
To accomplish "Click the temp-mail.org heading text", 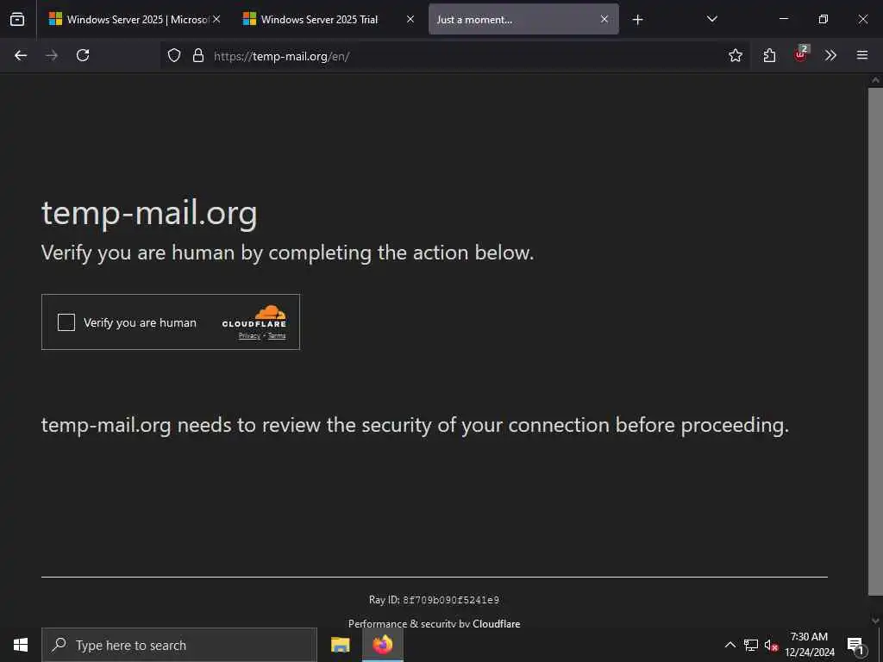I will (x=149, y=214).
